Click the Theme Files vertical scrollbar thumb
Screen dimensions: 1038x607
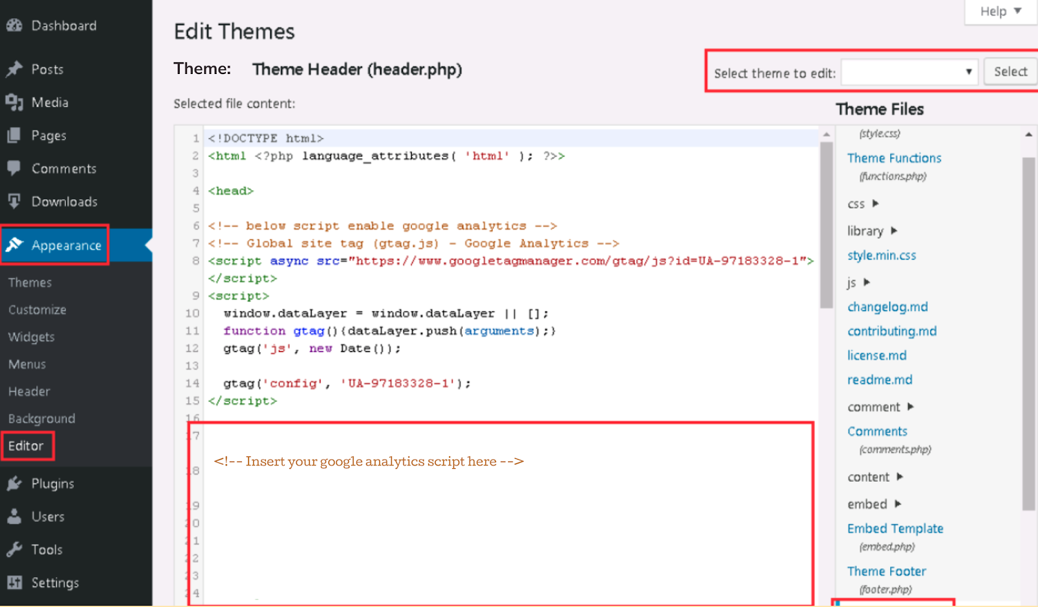point(1028,334)
